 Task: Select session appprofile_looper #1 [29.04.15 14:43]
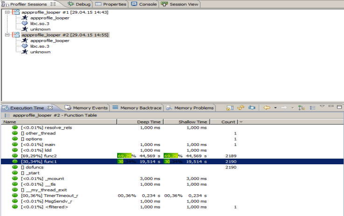point(65,12)
